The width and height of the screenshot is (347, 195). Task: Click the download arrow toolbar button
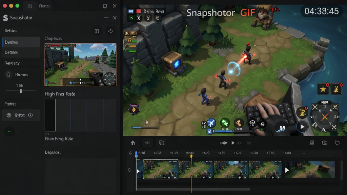147,143
